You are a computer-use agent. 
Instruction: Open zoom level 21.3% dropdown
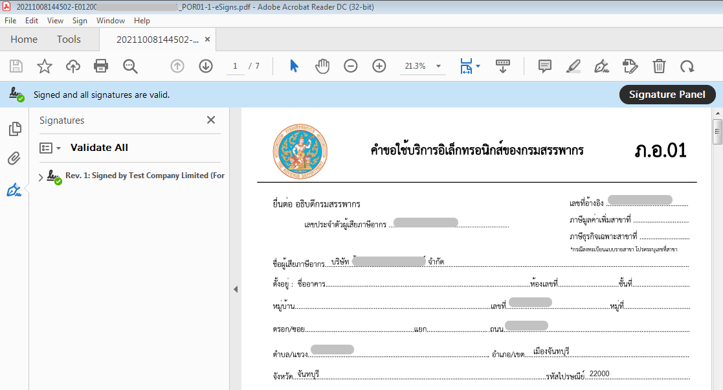[438, 66]
